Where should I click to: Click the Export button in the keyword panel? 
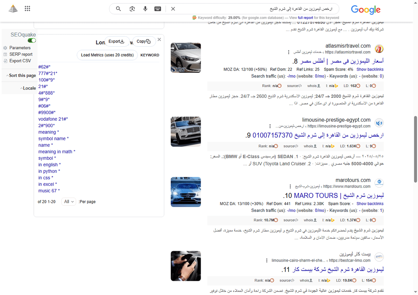click(x=117, y=41)
